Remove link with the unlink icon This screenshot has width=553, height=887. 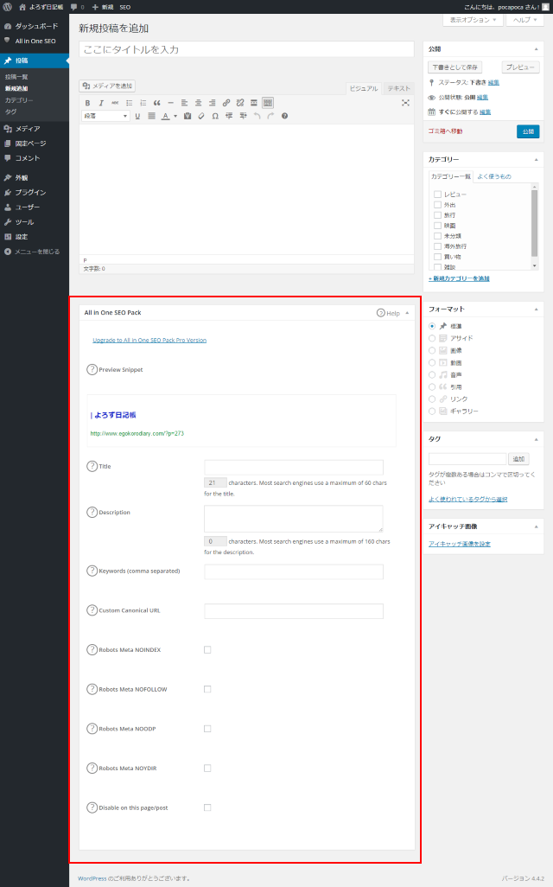pos(239,103)
